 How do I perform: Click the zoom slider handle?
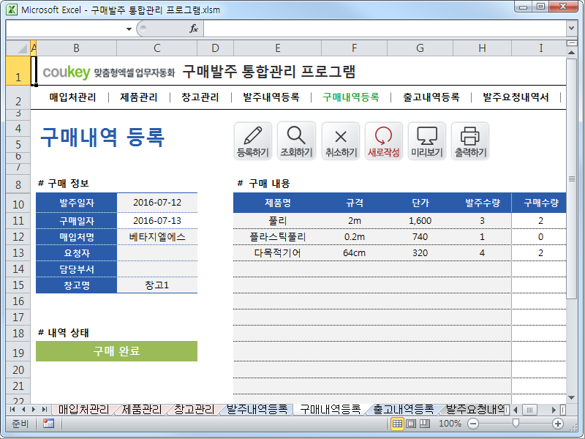[x=516, y=424]
